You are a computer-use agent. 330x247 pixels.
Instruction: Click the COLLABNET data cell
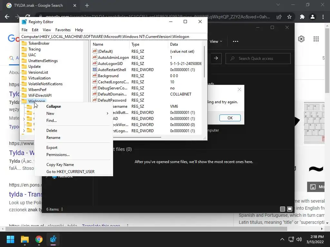point(180,94)
